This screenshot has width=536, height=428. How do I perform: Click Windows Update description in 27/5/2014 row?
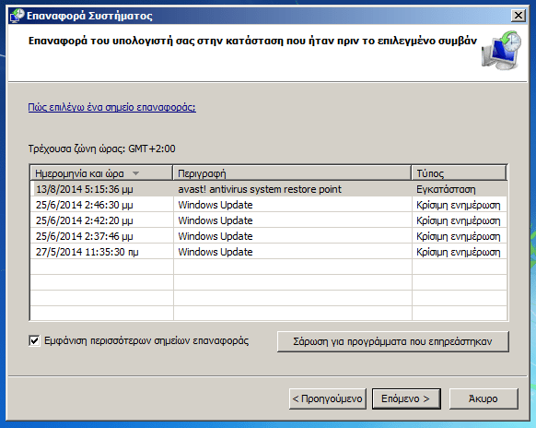[x=216, y=252]
